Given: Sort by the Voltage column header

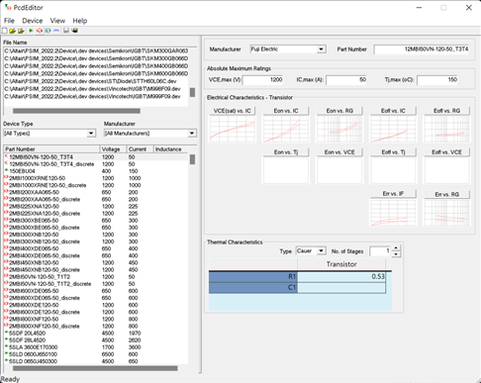Looking at the screenshot, I should (114, 149).
